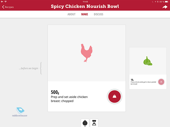Tap the battery indicator in status bar

click(x=167, y=2)
